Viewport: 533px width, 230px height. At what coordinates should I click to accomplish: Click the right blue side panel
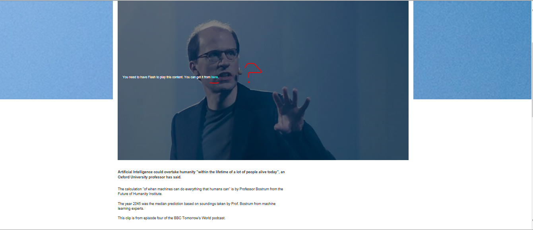click(472, 50)
